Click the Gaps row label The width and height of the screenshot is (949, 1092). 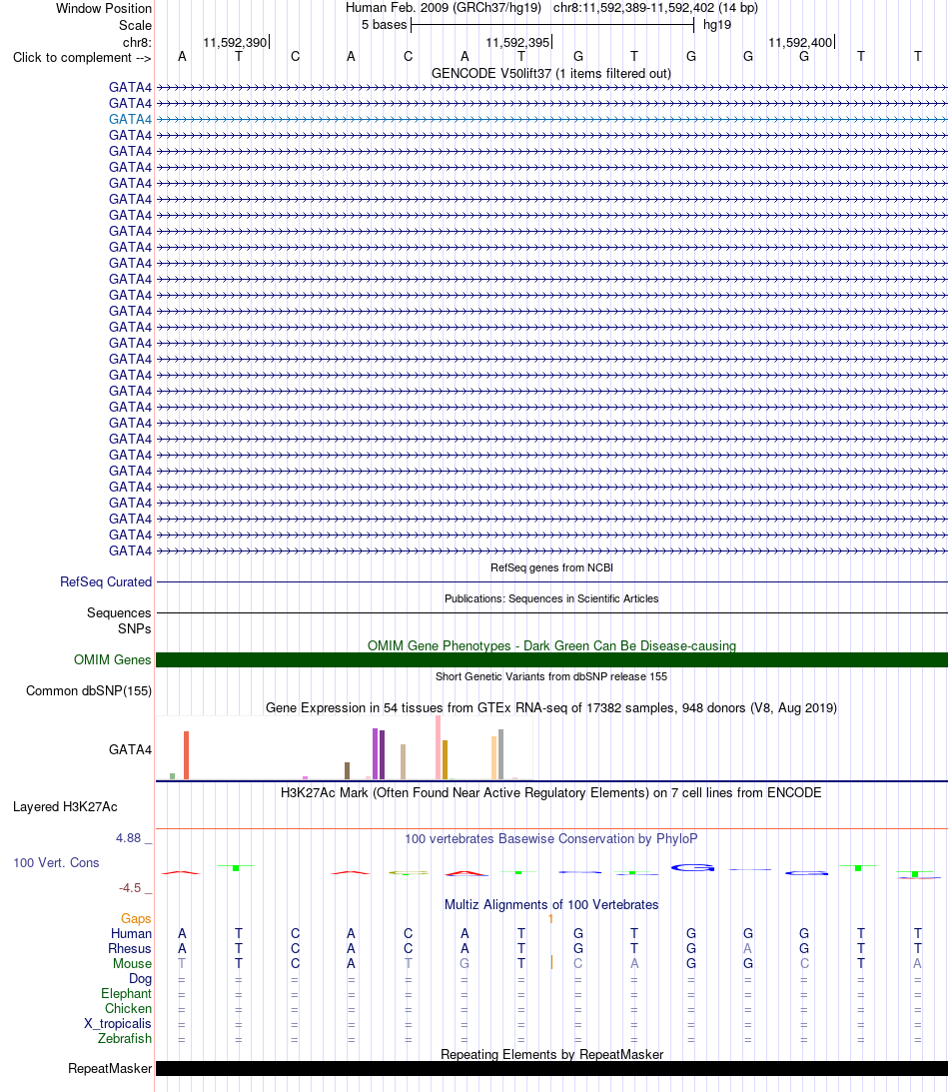coord(136,918)
